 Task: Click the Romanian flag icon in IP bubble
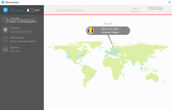pos(91,31)
